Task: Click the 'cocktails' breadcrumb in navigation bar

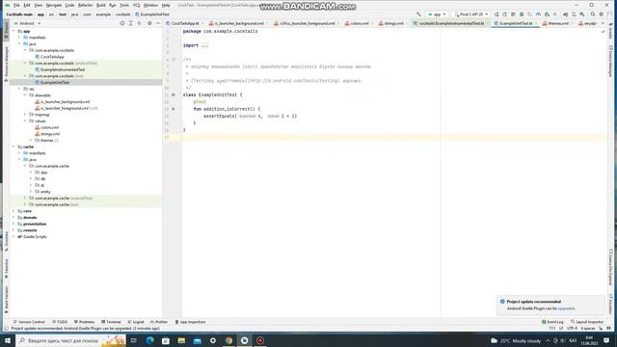Action: coord(122,14)
